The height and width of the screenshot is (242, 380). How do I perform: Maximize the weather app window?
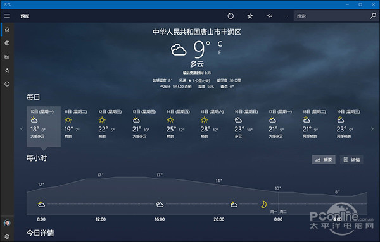coord(360,4)
